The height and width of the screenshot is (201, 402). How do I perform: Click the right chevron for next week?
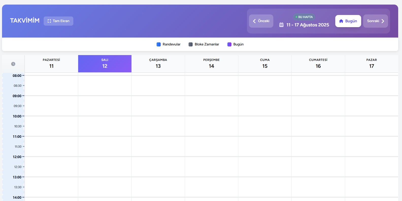coord(383,21)
